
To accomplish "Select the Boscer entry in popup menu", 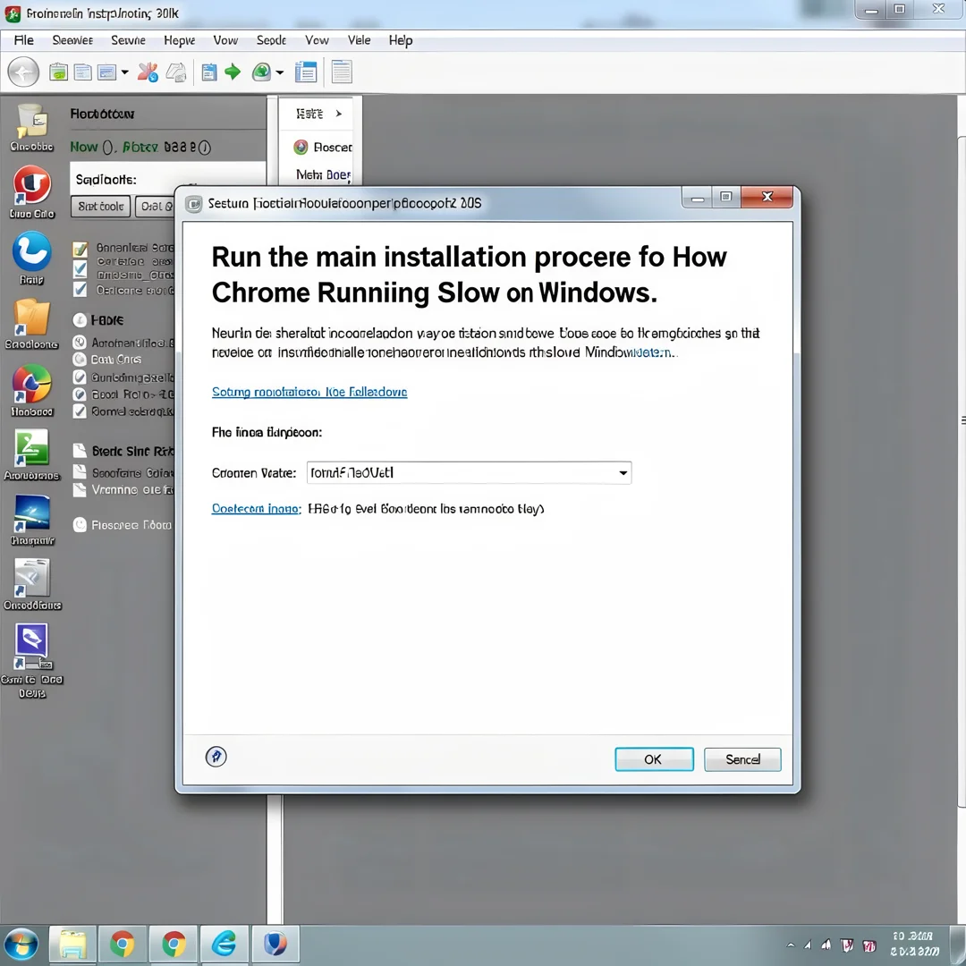I will (x=323, y=148).
